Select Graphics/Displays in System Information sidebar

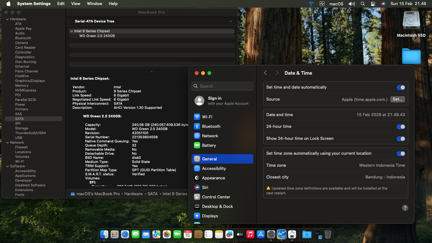30,81
